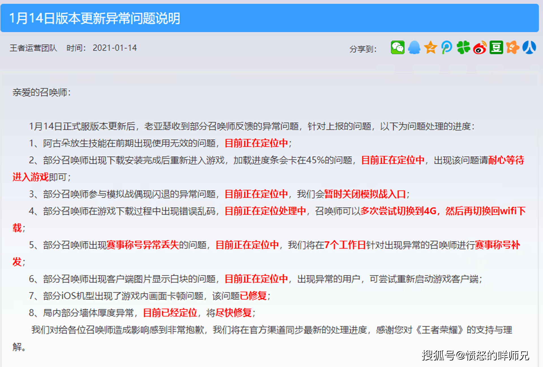Click red text 目前正在定位处理中 in item 4
This screenshot has height=367, width=543.
point(265,211)
